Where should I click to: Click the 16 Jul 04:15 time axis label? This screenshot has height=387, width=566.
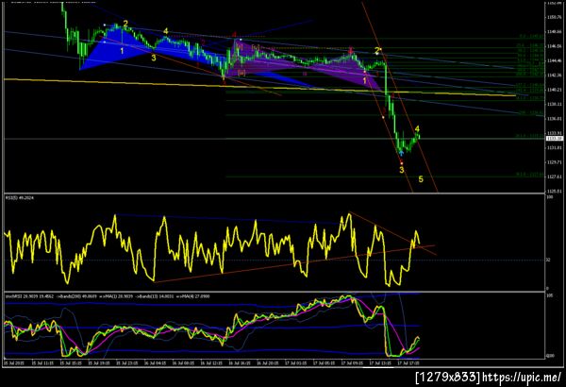point(155,362)
